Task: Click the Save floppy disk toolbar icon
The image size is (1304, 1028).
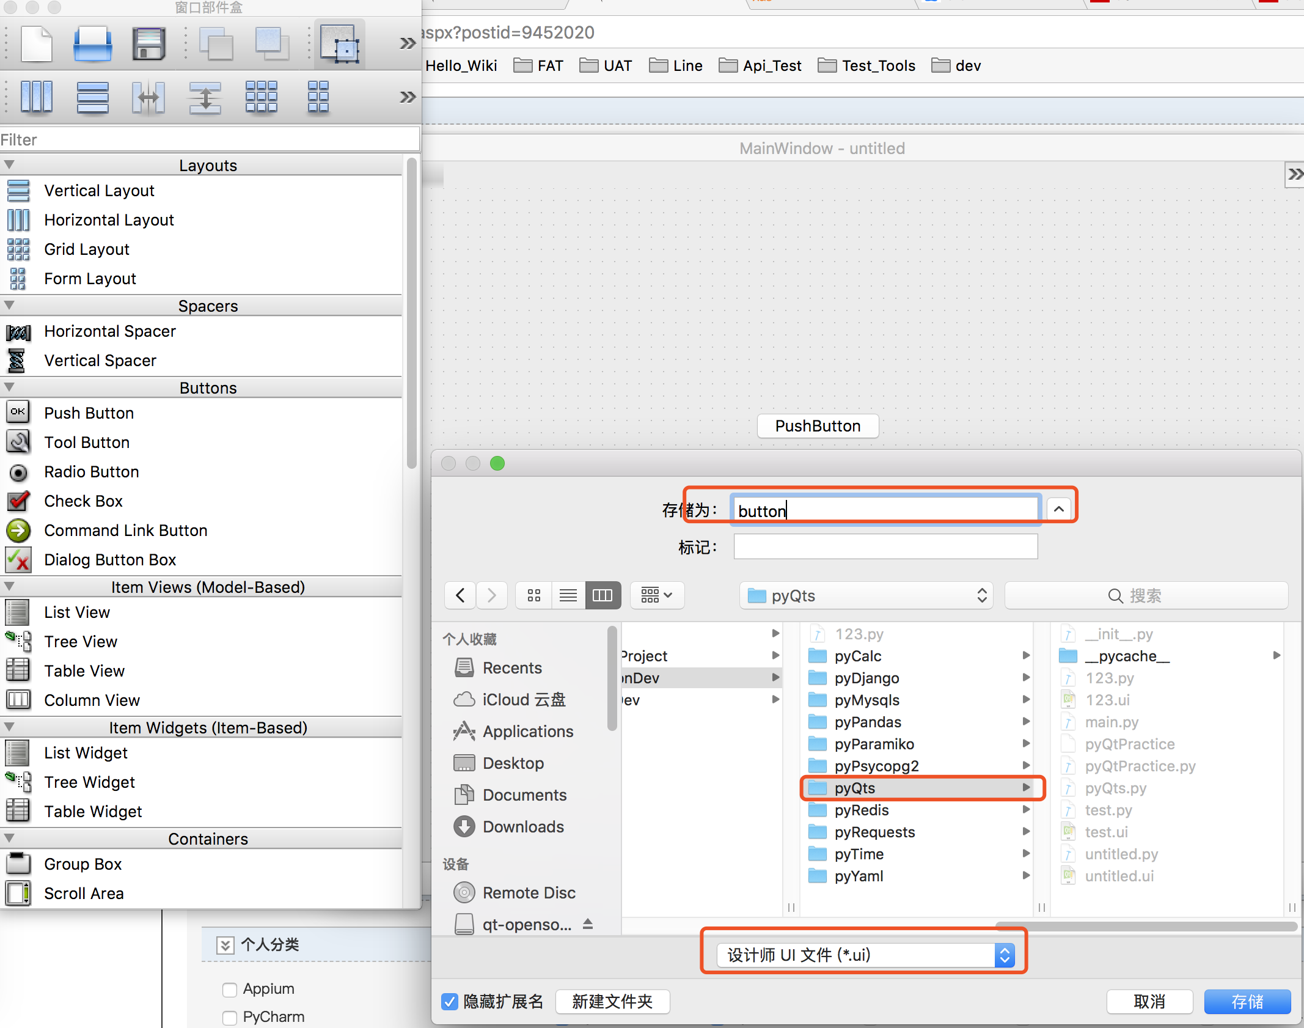Action: 148,44
